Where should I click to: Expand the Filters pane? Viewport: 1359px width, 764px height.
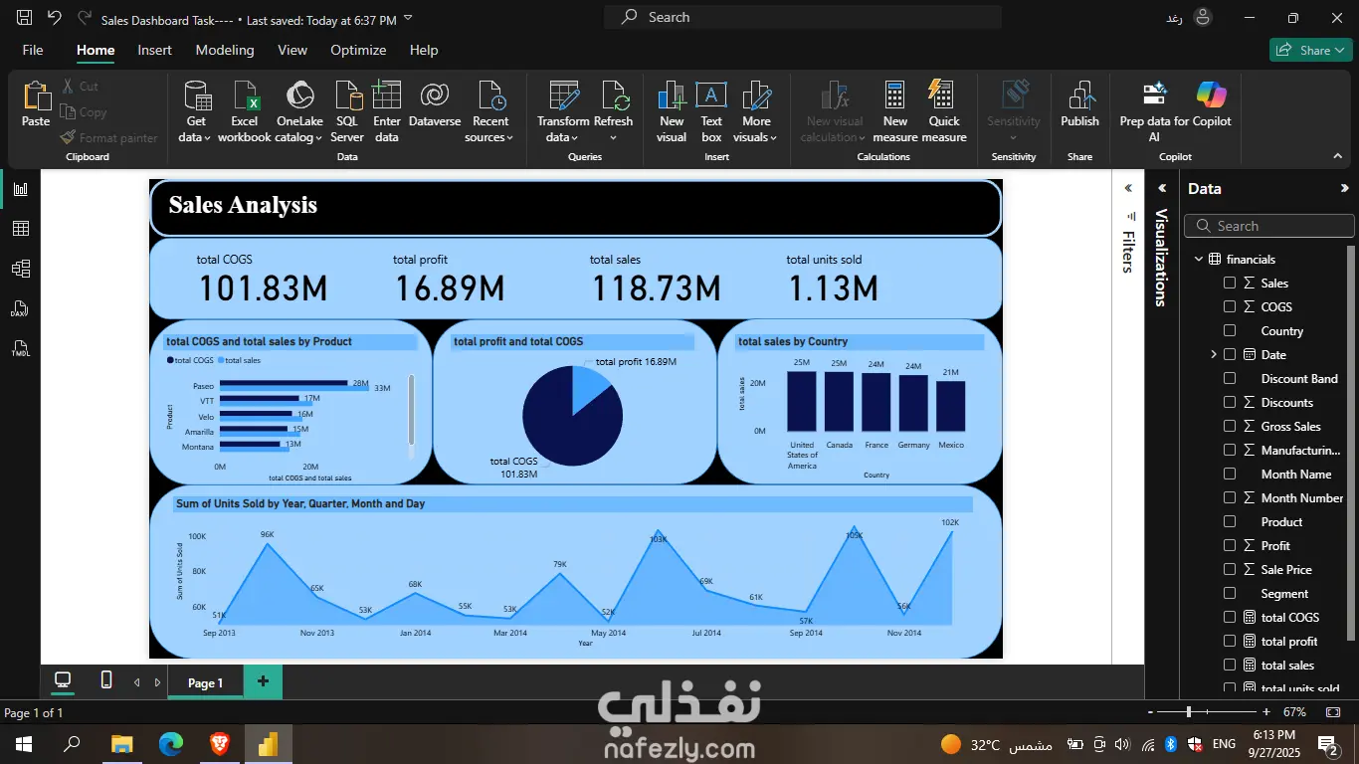1128,188
